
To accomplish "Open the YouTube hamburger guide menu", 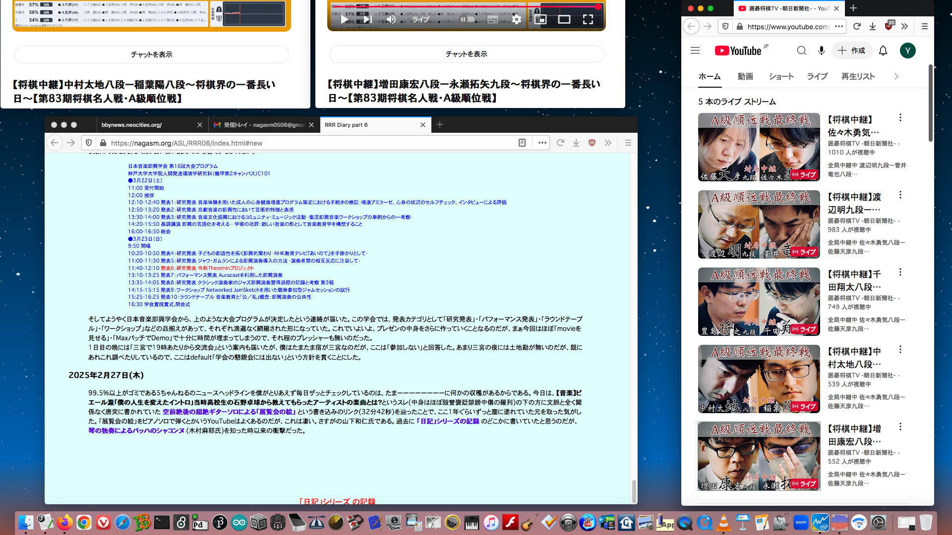I will pyautogui.click(x=695, y=51).
